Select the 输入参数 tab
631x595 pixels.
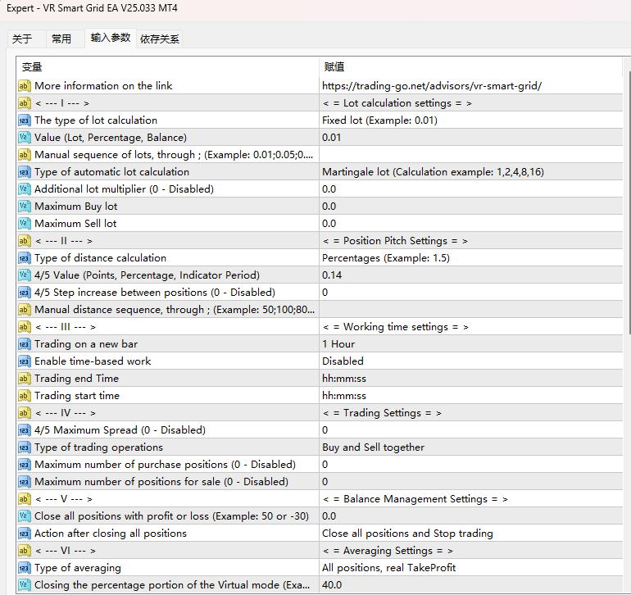pos(111,39)
